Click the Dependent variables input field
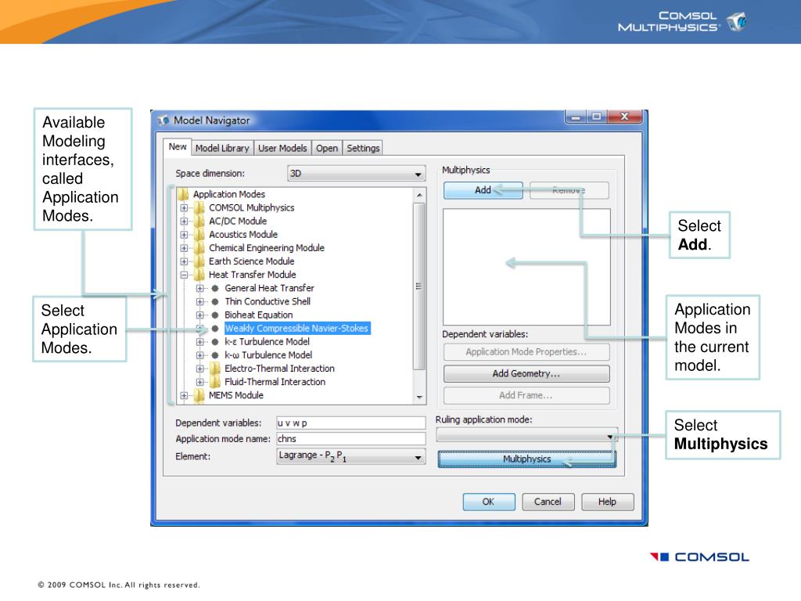This screenshot has width=801, height=601. click(x=350, y=423)
